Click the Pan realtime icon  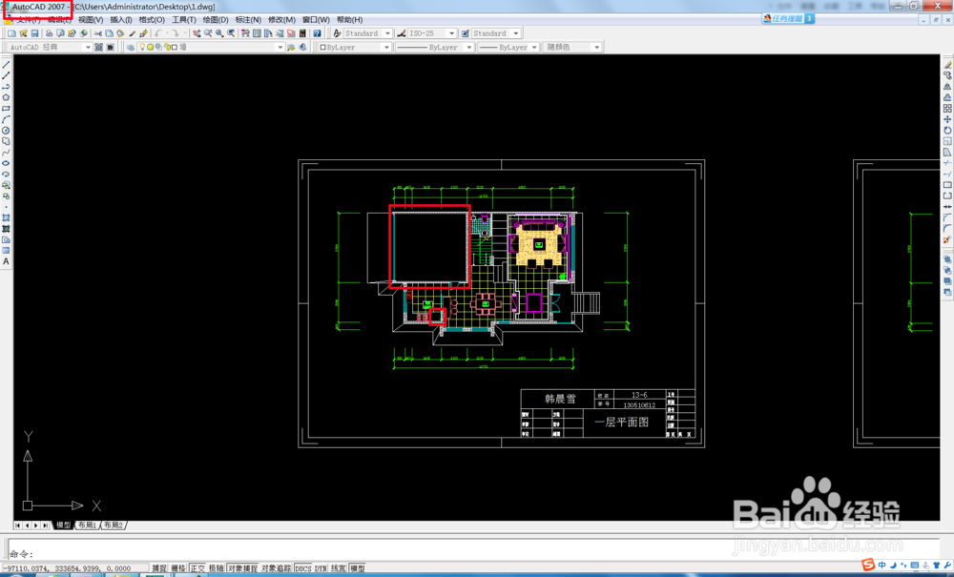pyautogui.click(x=197, y=33)
